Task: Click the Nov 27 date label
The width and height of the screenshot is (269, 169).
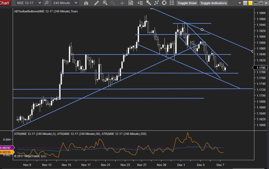Action: coord(142,165)
